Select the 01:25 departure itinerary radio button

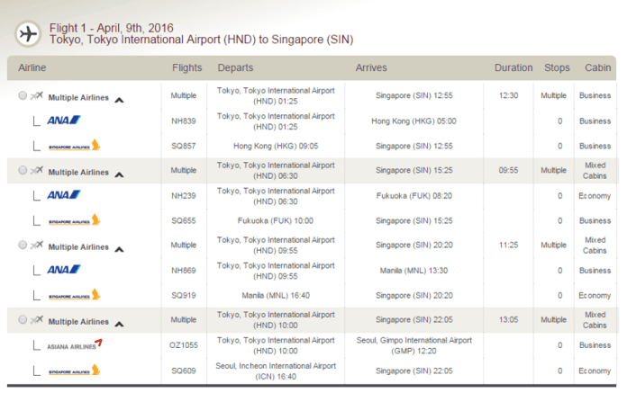click(23, 95)
